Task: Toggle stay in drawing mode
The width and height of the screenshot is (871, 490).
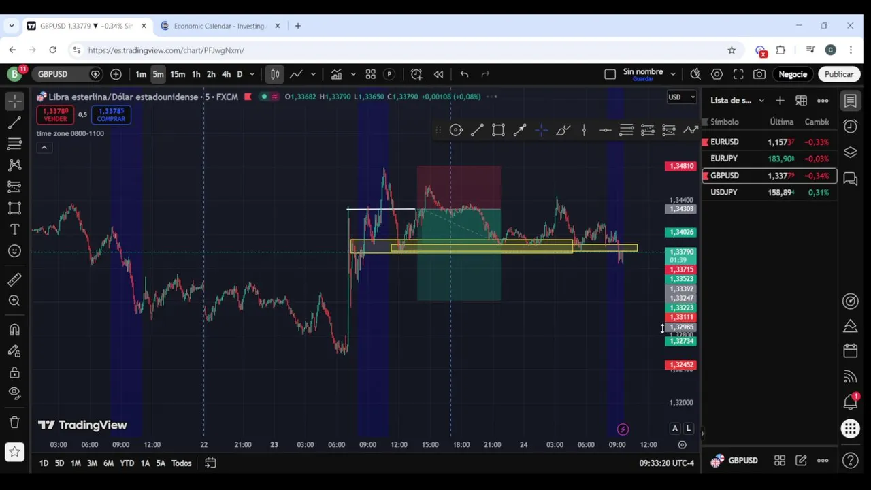Action: [x=14, y=351]
